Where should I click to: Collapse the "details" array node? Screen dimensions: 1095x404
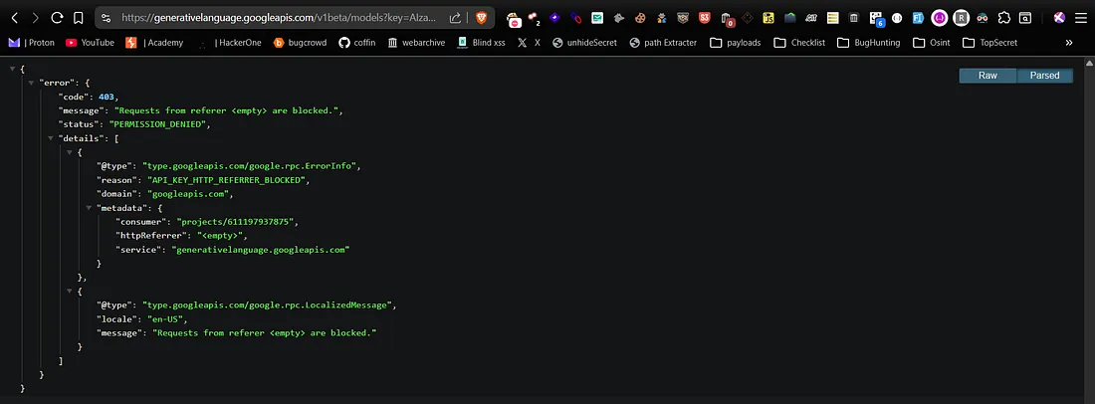point(51,139)
